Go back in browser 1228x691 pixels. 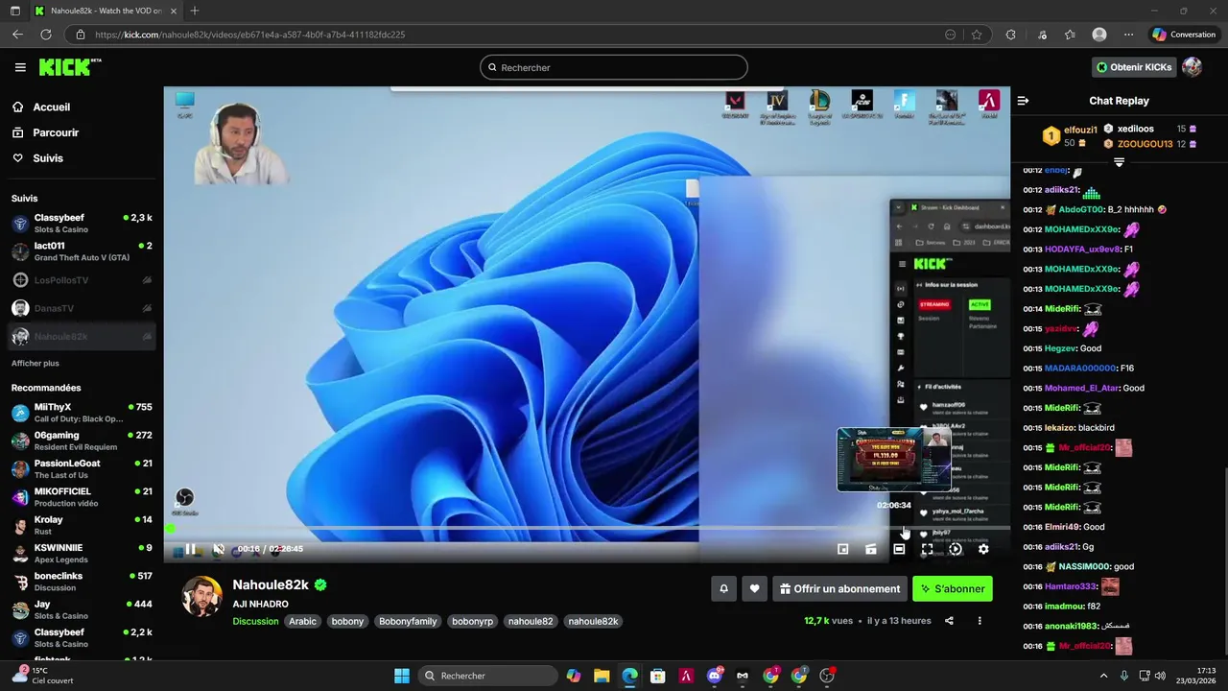click(17, 35)
